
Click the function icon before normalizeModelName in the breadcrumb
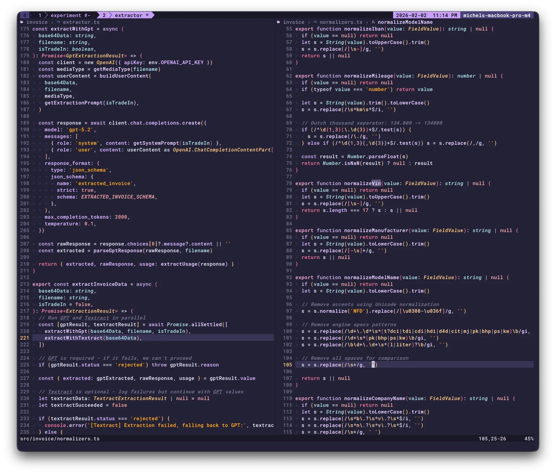click(x=373, y=22)
